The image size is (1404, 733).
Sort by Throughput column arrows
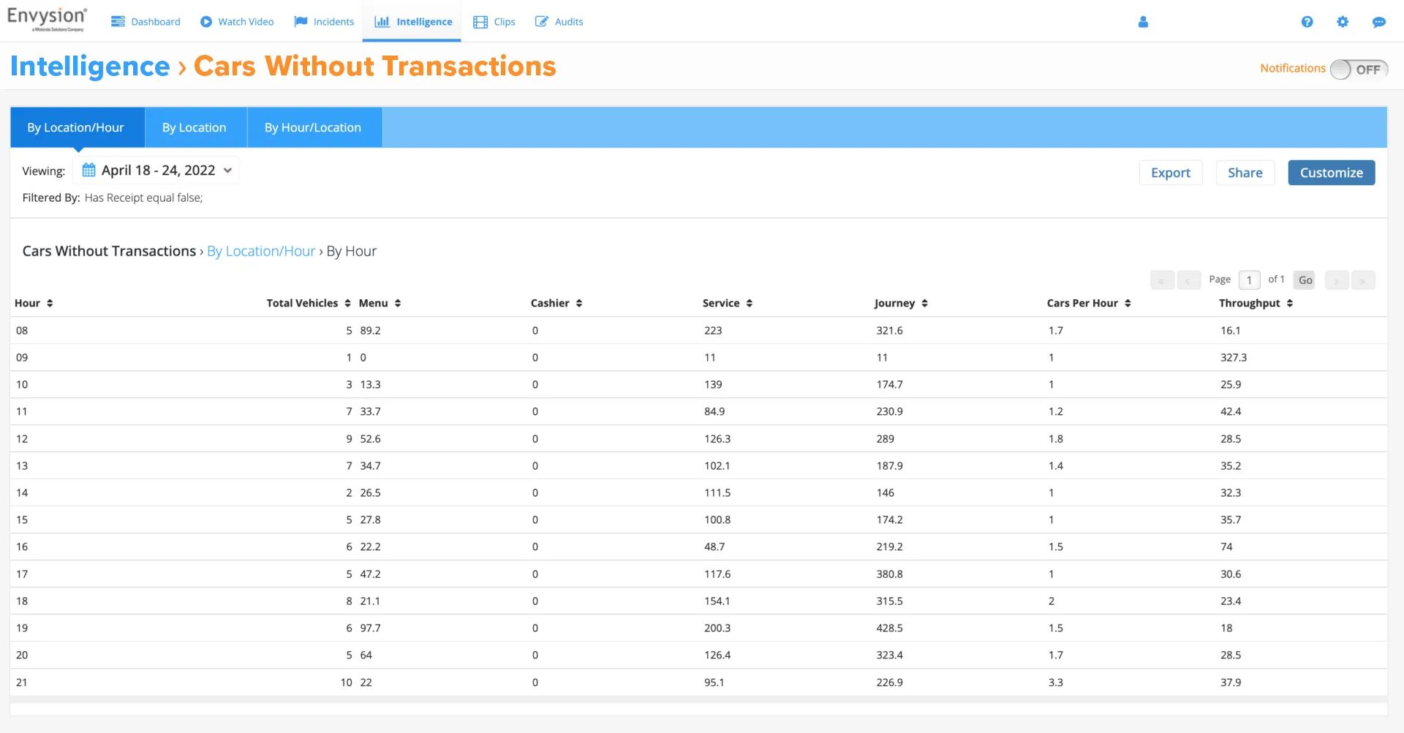click(1290, 304)
